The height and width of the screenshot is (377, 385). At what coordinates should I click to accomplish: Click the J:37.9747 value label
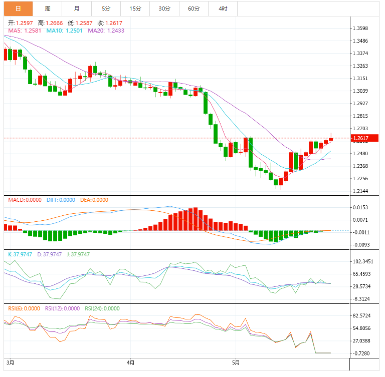(x=78, y=254)
